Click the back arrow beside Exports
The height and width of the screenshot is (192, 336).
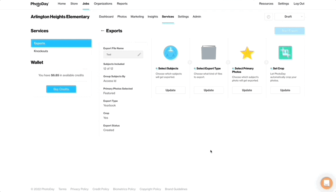[x=102, y=31]
